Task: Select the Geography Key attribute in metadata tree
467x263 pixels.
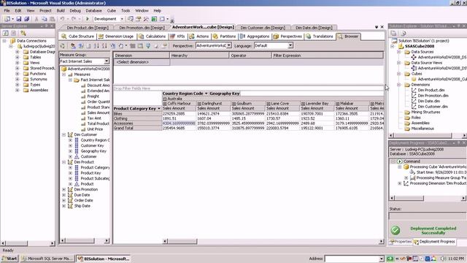Action: pyautogui.click(x=93, y=151)
